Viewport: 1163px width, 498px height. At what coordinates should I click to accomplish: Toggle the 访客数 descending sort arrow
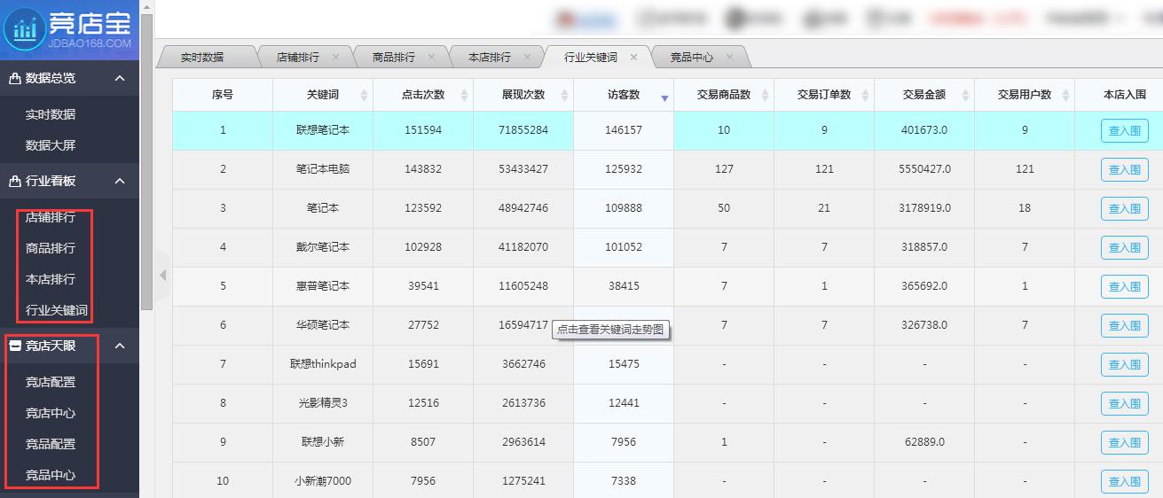(x=664, y=98)
